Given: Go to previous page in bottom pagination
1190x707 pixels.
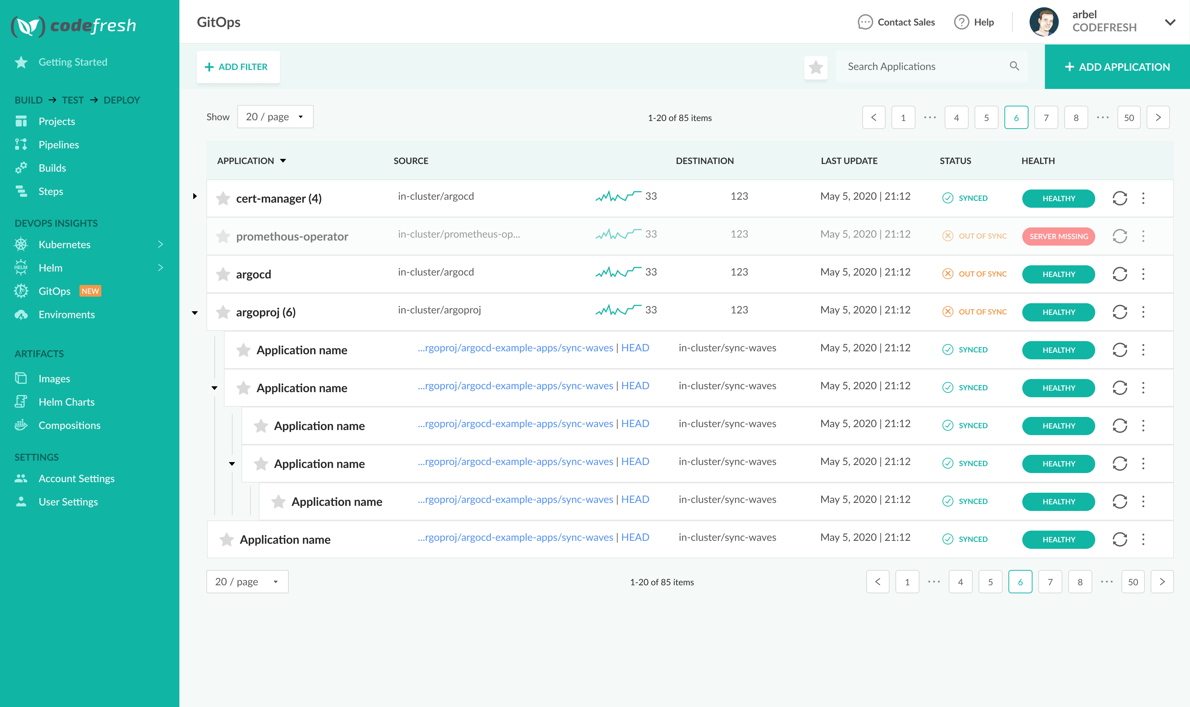Looking at the screenshot, I should [877, 582].
